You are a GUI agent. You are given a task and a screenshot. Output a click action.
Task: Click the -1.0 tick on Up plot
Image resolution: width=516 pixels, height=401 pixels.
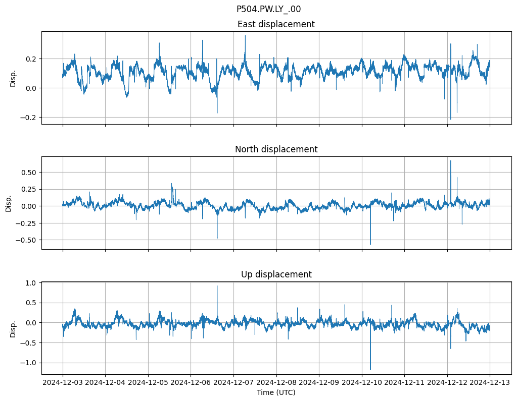[x=30, y=363]
